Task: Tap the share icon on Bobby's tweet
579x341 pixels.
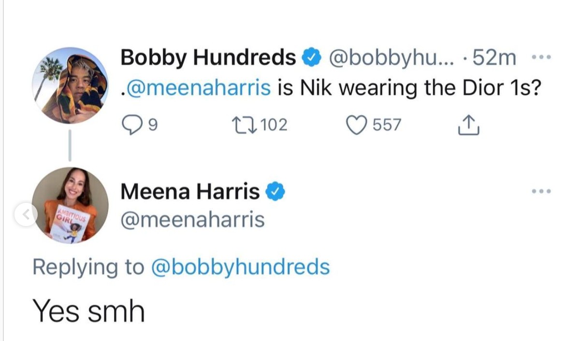Action: click(x=468, y=125)
